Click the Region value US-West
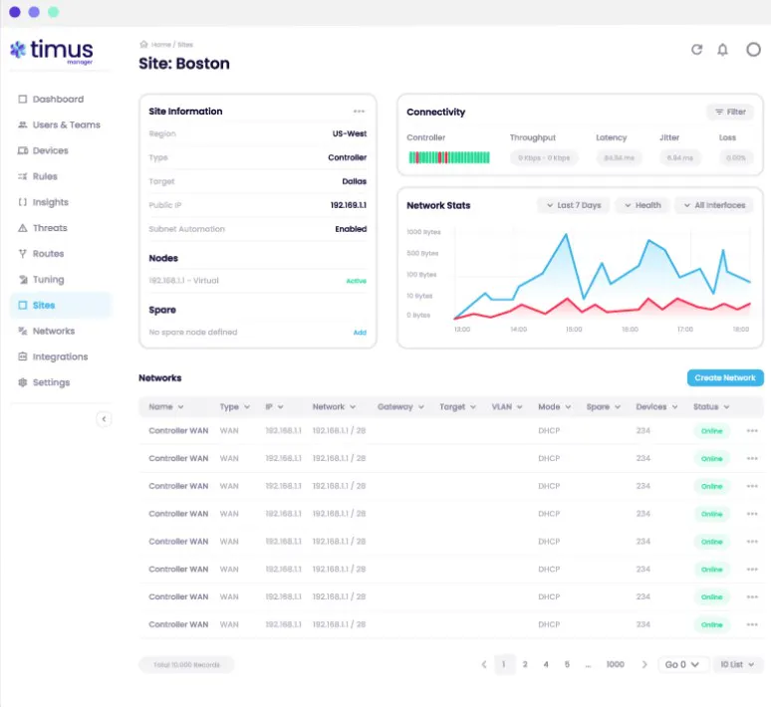This screenshot has width=771, height=707. point(349,133)
